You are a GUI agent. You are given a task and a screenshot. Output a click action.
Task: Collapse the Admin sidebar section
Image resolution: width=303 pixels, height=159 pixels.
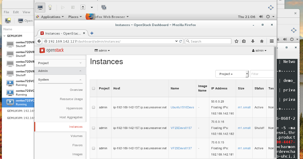click(x=60, y=71)
